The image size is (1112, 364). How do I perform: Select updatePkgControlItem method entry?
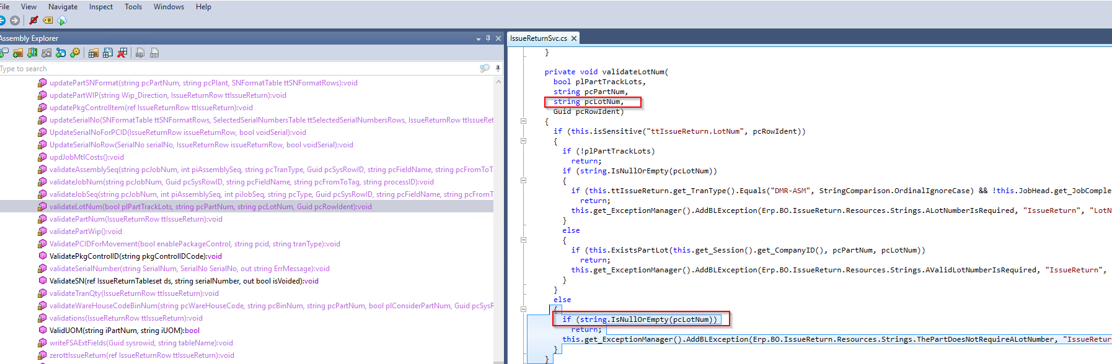(151, 108)
